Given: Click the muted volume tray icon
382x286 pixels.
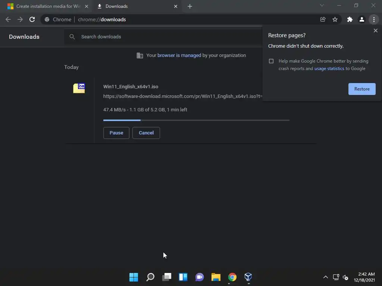Looking at the screenshot, I should (x=345, y=277).
